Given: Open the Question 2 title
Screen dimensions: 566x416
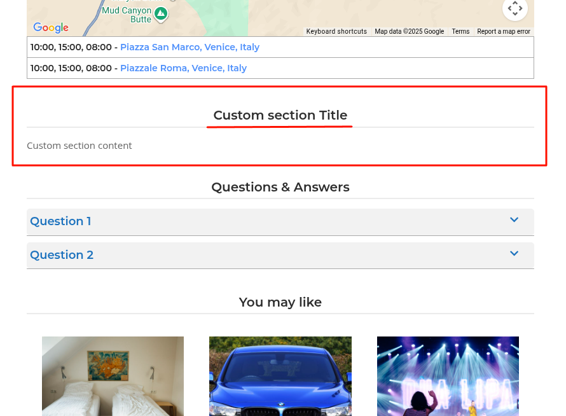Looking at the screenshot, I should coord(62,255).
